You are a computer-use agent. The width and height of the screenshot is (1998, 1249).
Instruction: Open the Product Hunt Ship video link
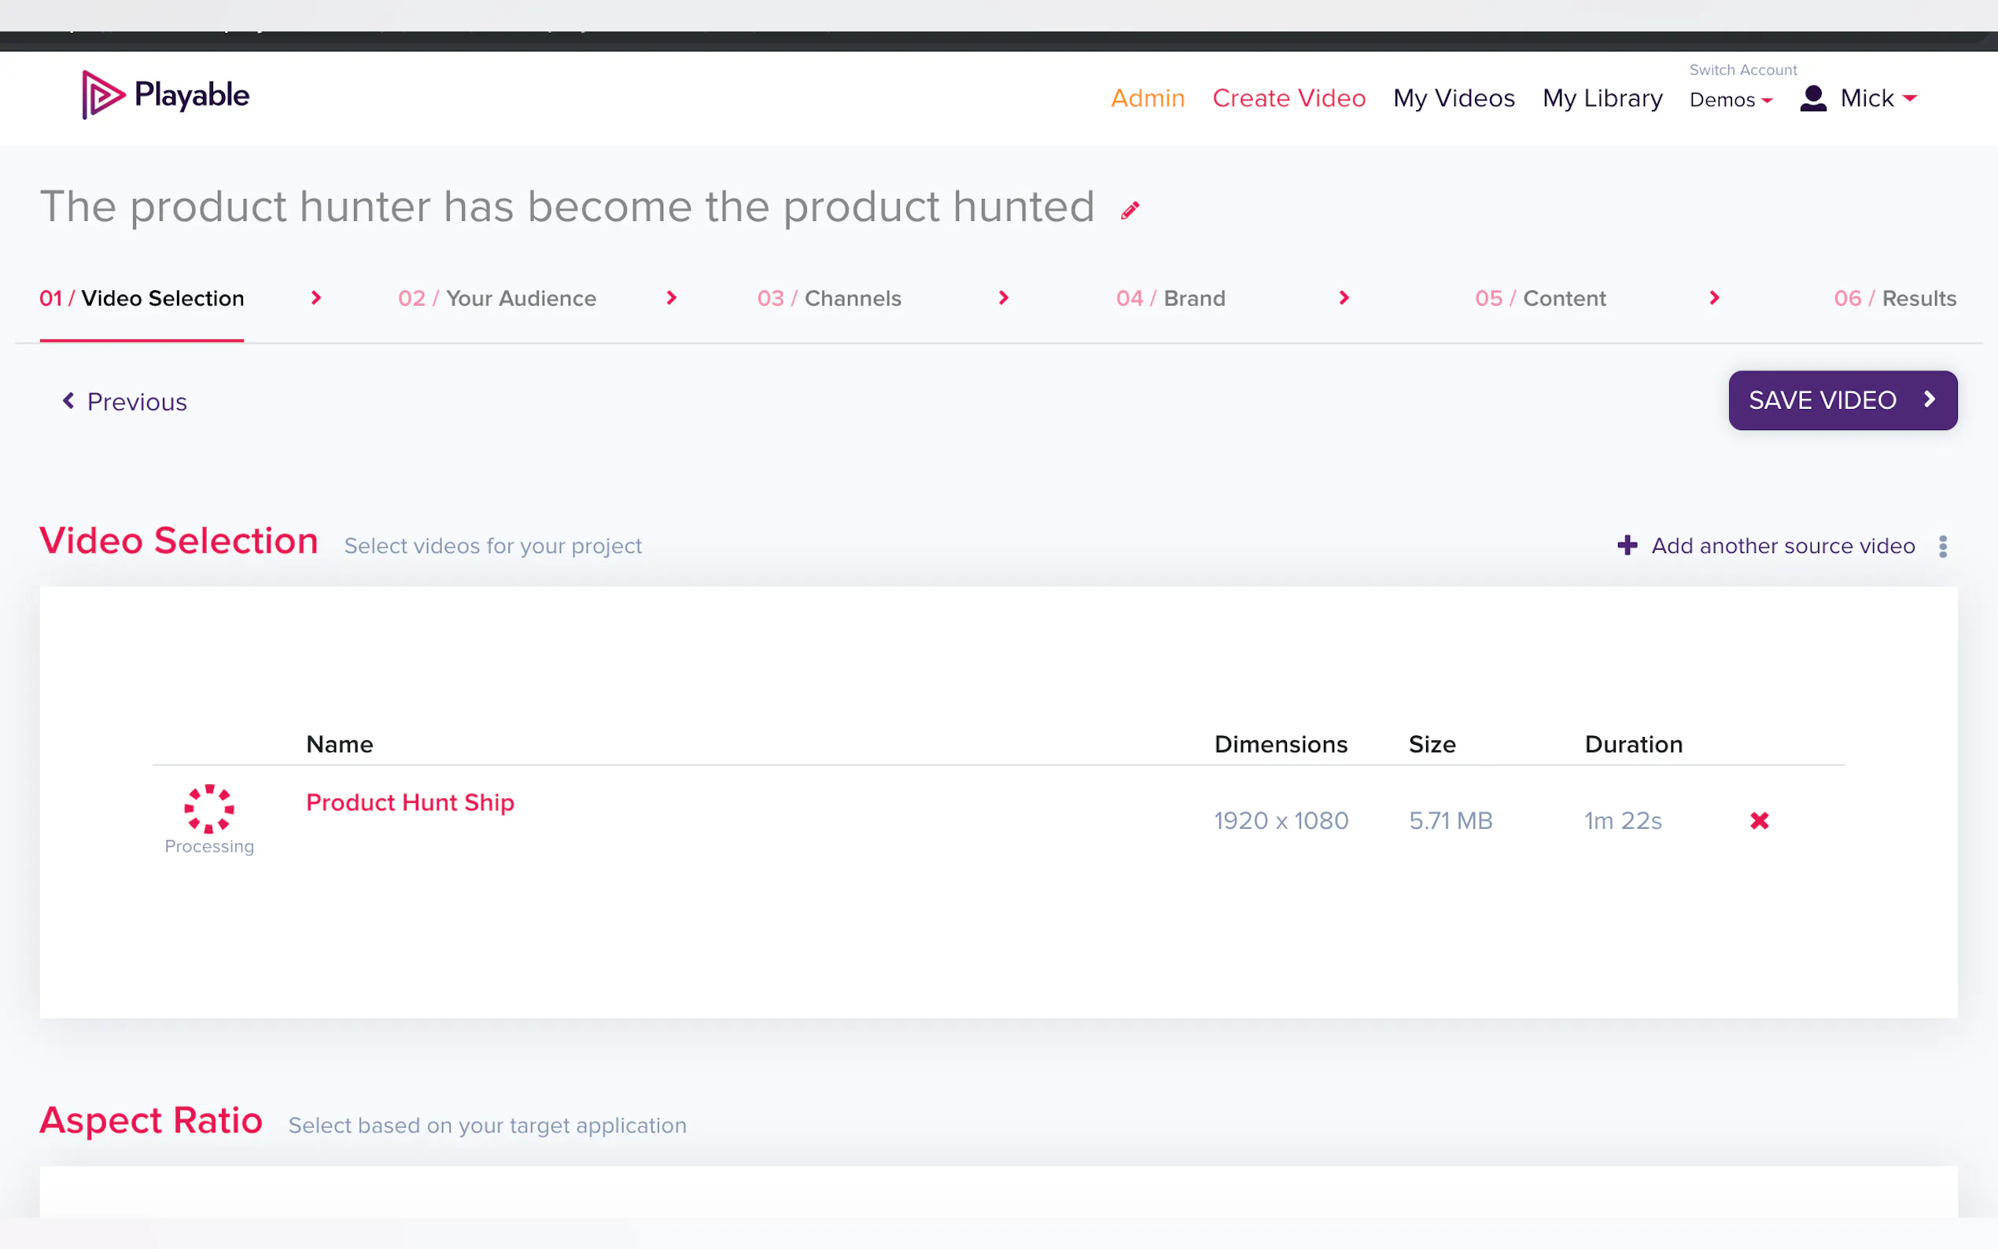tap(410, 802)
